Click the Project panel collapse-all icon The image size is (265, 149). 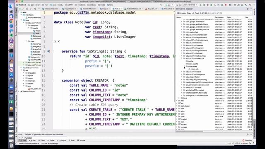point(31,9)
